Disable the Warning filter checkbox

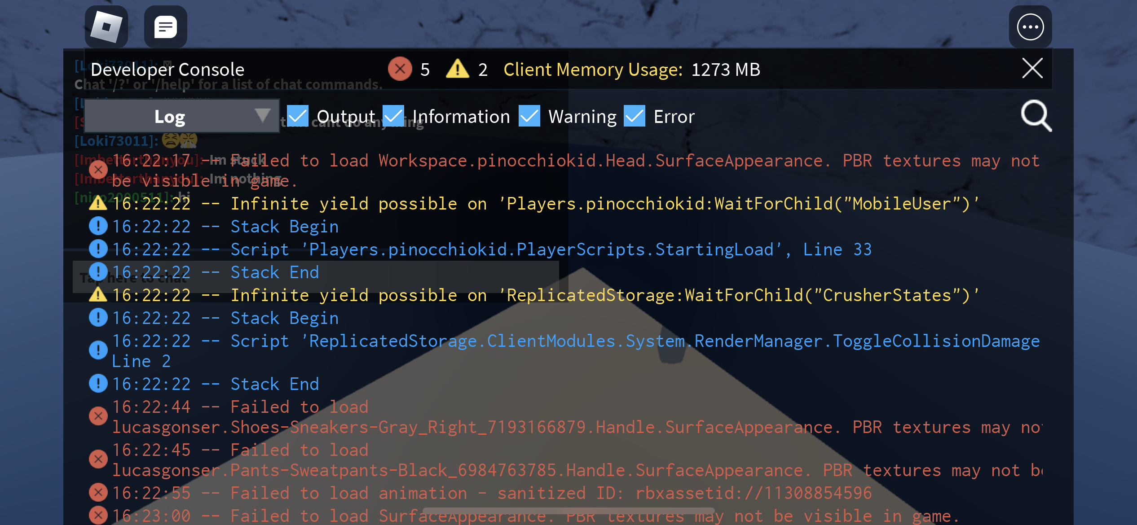pyautogui.click(x=529, y=116)
